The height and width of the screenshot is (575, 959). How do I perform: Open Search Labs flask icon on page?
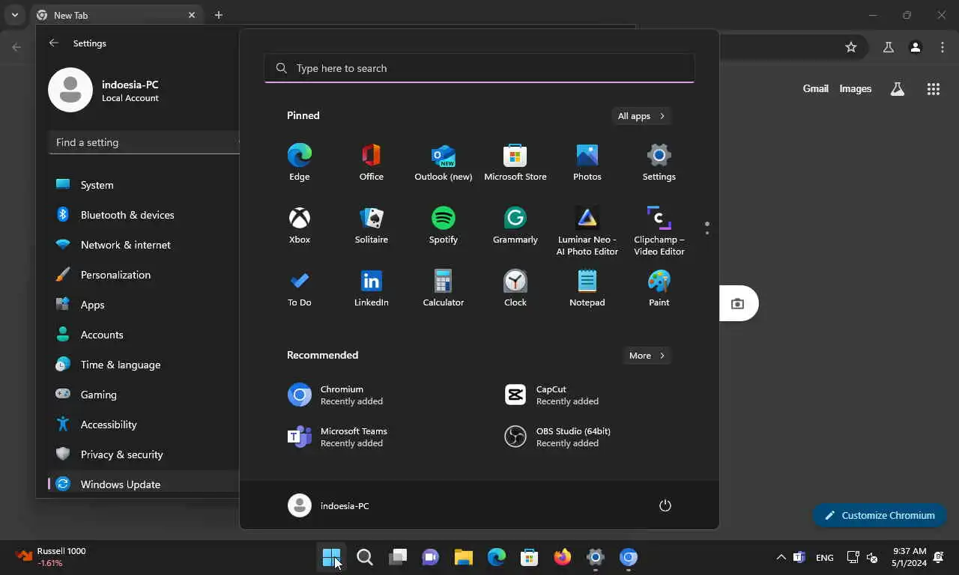pyautogui.click(x=897, y=89)
